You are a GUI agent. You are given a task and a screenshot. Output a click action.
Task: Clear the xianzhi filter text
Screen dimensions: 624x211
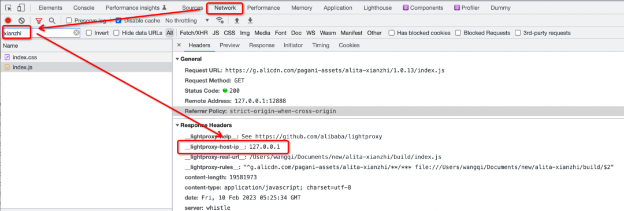[76, 33]
